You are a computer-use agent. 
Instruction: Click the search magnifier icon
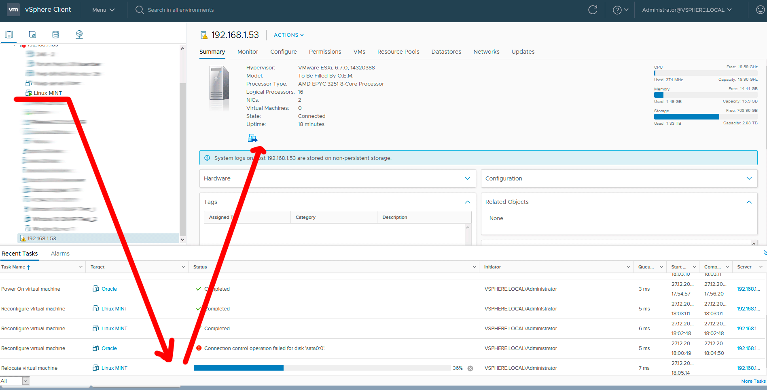click(x=140, y=10)
